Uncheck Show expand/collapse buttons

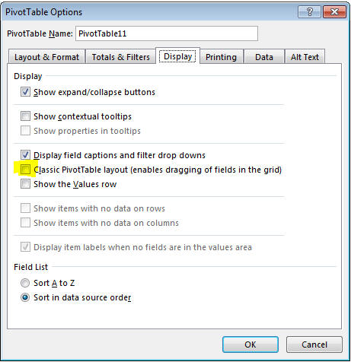[x=25, y=92]
